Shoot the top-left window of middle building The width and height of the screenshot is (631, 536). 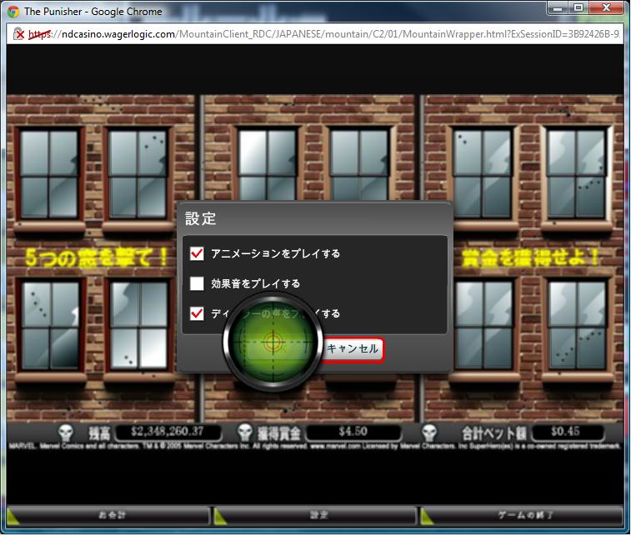click(268, 165)
